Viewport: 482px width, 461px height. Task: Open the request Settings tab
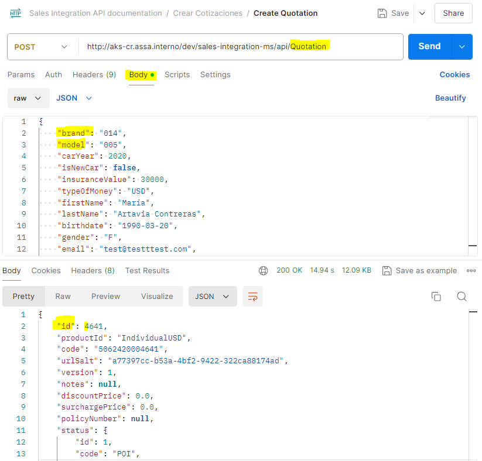pyautogui.click(x=215, y=75)
